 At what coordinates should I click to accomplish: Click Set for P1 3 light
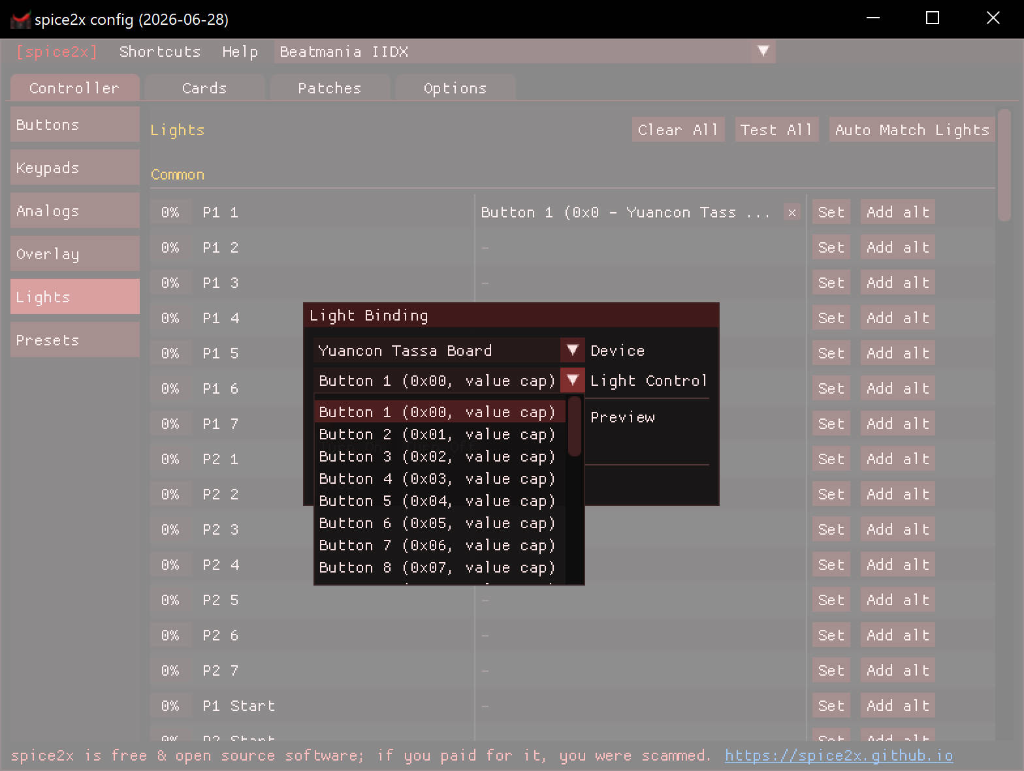click(x=831, y=283)
